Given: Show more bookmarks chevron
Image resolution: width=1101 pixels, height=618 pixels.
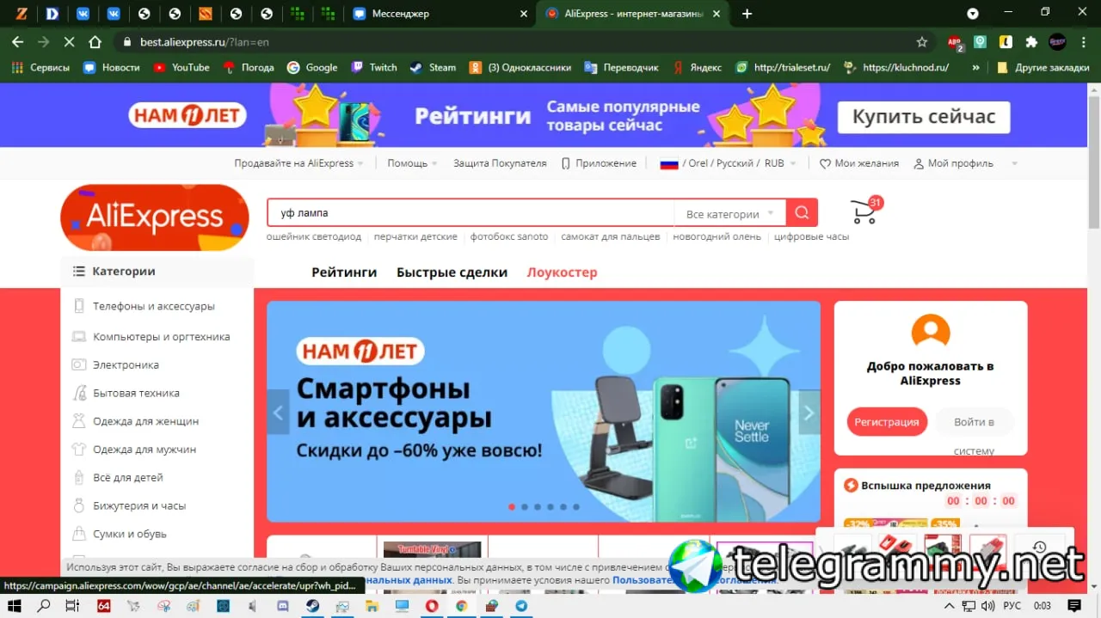Looking at the screenshot, I should 975,67.
